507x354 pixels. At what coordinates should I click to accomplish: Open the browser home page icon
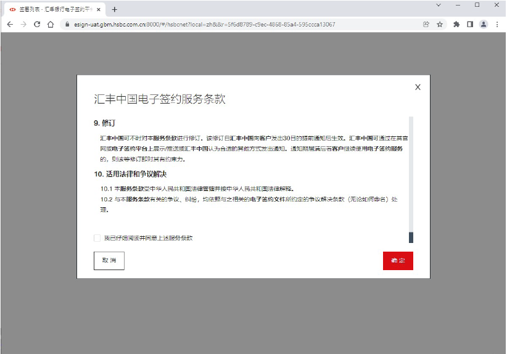click(x=51, y=24)
